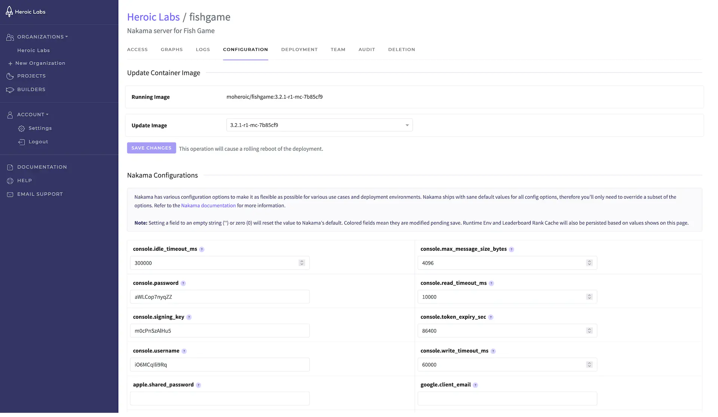
Task: Click the Email Support envelope icon
Action: point(10,194)
